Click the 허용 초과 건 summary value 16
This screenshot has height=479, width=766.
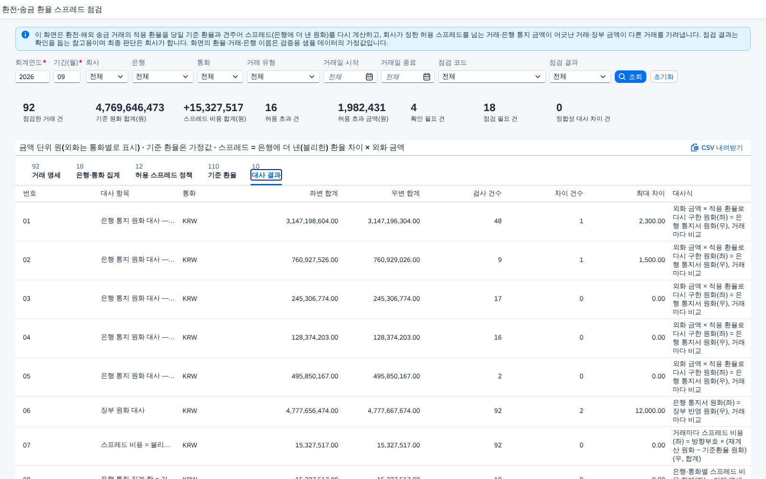coord(271,108)
